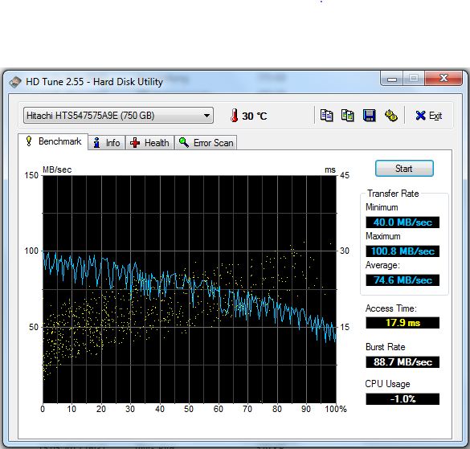Click the red thermometer temperature icon

coord(235,116)
